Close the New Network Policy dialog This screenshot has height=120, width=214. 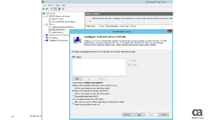pos(170,31)
